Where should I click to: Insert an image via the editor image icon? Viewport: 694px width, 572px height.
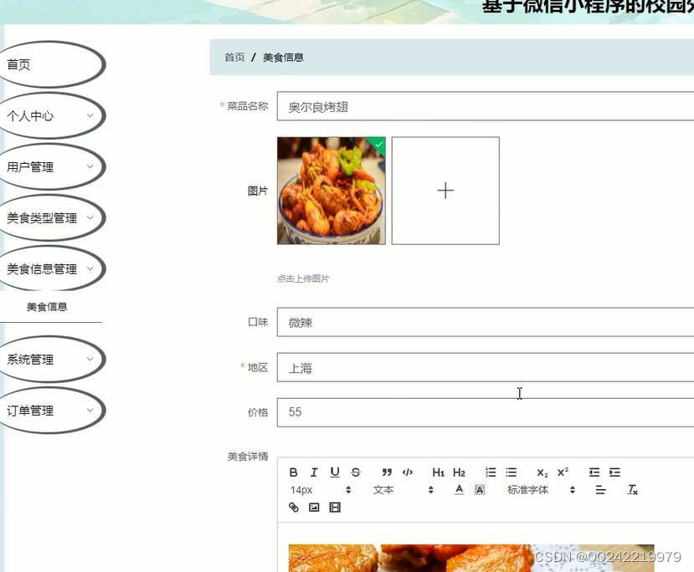pyautogui.click(x=314, y=507)
